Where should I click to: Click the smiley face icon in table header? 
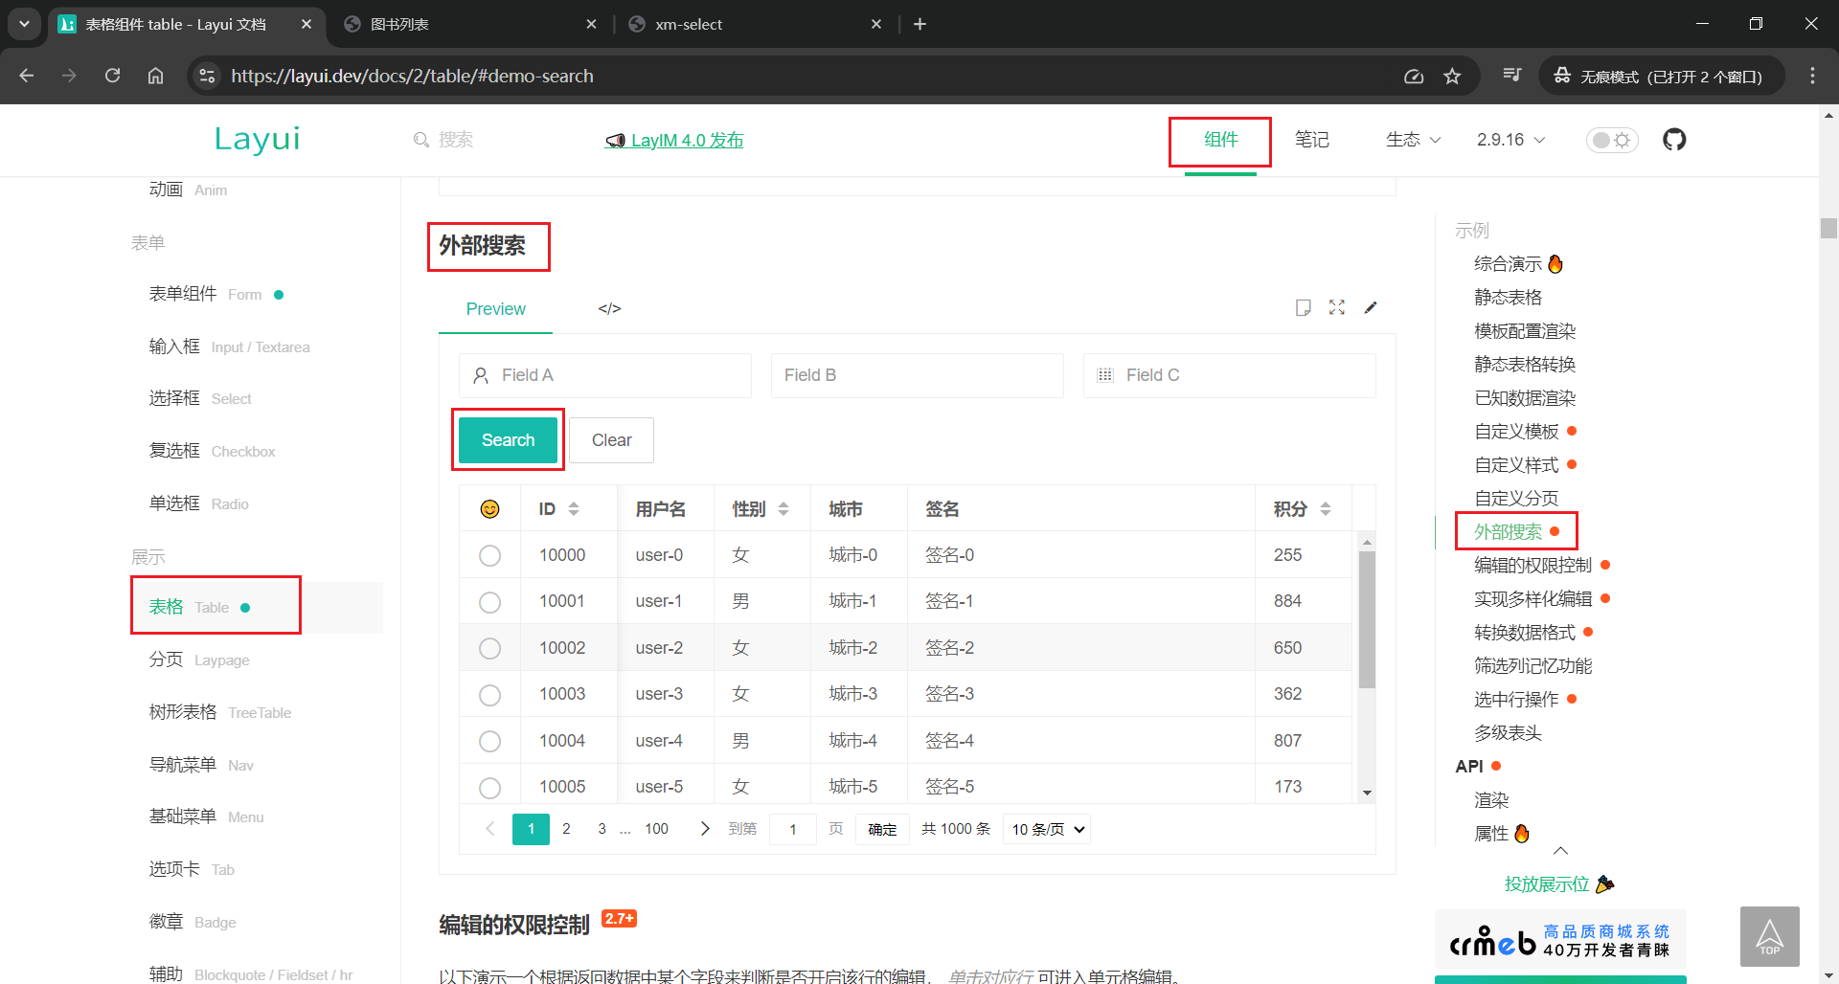[489, 509]
